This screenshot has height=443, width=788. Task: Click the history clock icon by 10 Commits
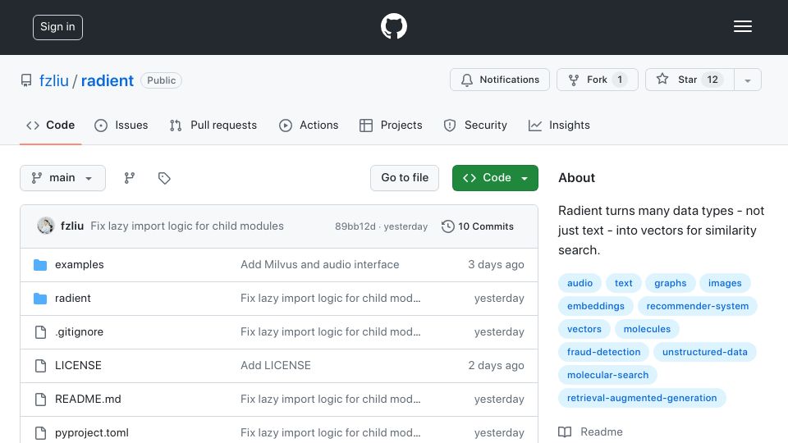tap(448, 226)
